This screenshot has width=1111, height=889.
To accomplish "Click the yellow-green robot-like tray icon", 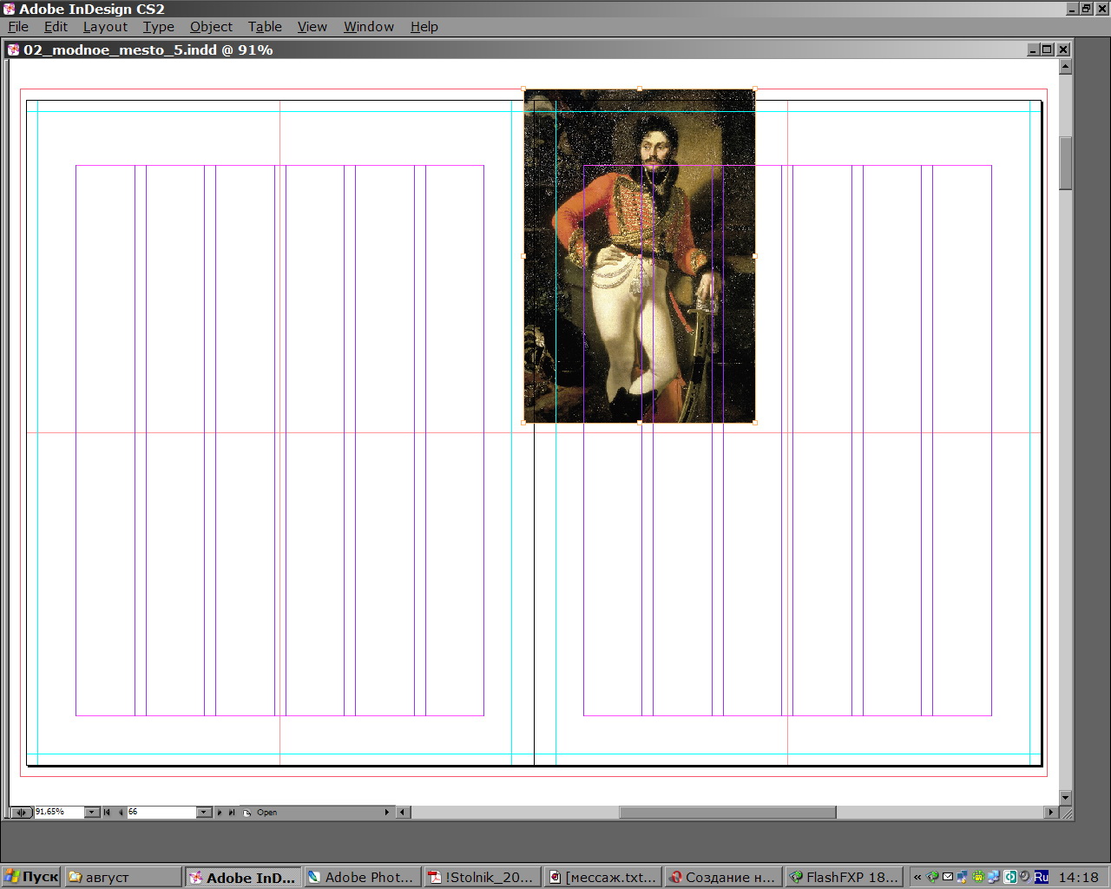I will [978, 877].
